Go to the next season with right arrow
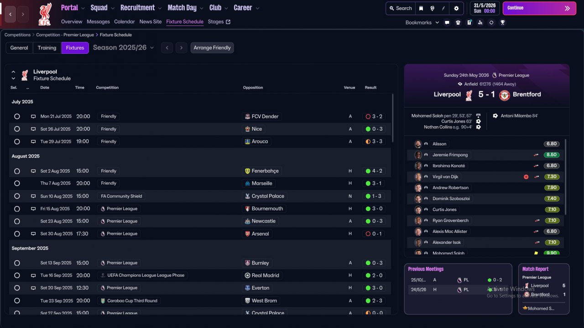The image size is (584, 328). [x=182, y=48]
